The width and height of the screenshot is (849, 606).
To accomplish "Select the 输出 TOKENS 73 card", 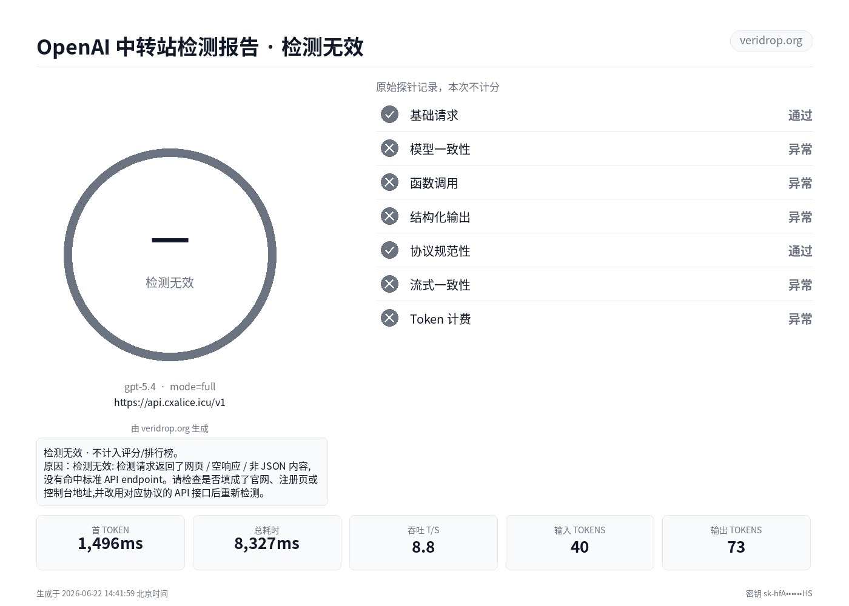I will [x=736, y=542].
